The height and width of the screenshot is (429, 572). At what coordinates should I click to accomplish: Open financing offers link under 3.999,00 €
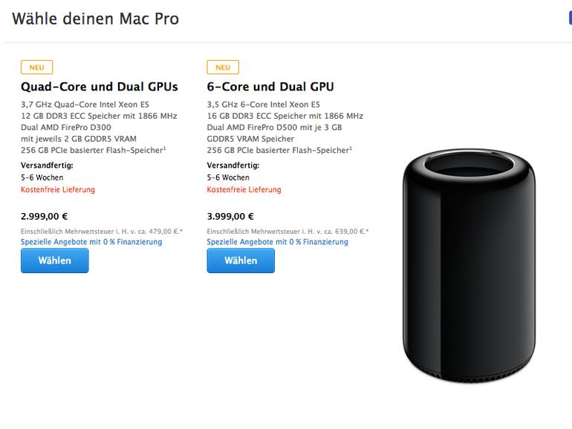[x=277, y=242]
